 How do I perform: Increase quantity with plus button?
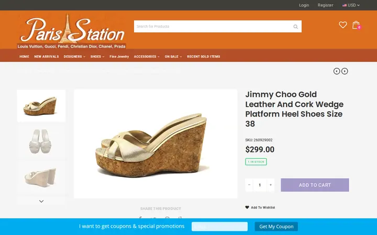pyautogui.click(x=271, y=185)
